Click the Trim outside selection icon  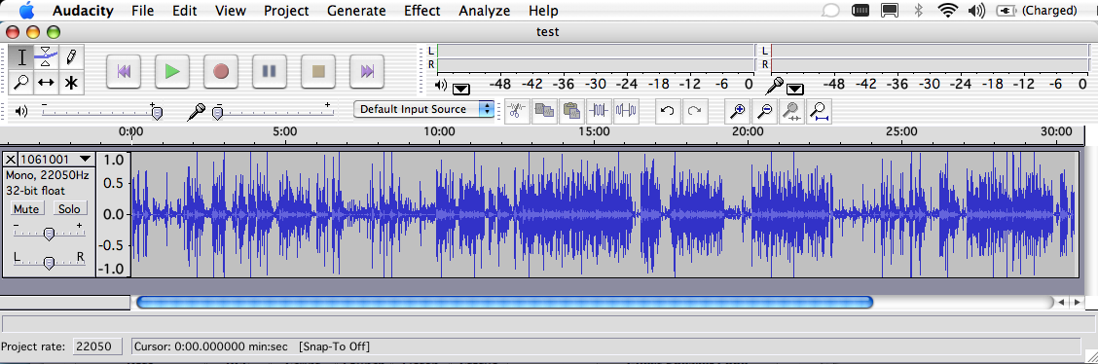click(x=600, y=111)
